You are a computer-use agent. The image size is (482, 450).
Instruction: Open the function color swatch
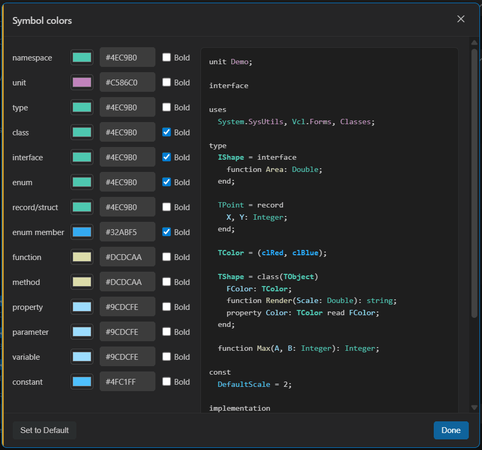(82, 257)
